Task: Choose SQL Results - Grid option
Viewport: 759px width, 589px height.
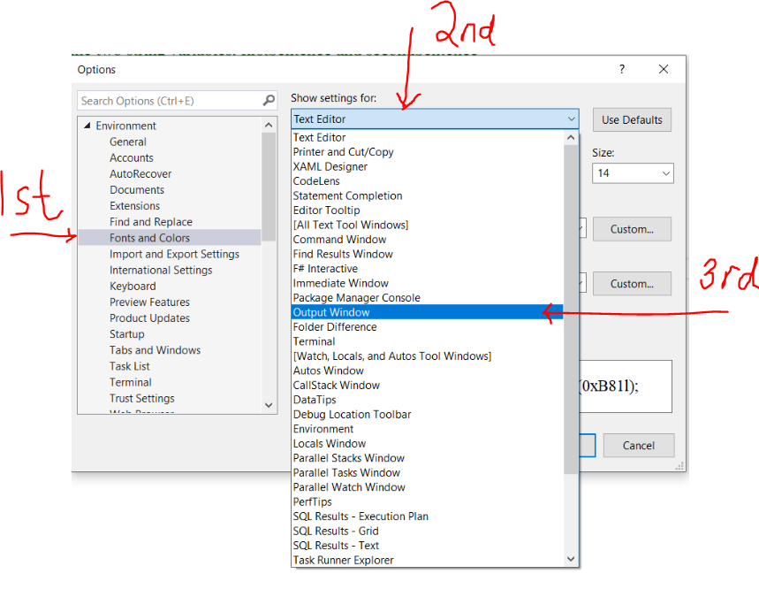Action: click(428, 531)
